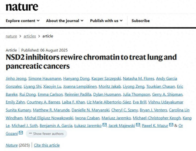Open the Subscribe page
Viewport: 196px width, 151px height.
coord(141,21)
